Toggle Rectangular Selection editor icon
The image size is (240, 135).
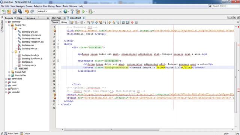point(105,22)
